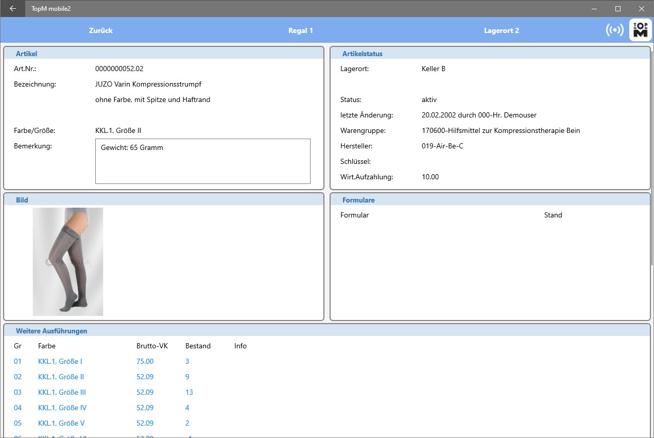Click the Info column header
The width and height of the screenshot is (654, 438).
point(240,346)
